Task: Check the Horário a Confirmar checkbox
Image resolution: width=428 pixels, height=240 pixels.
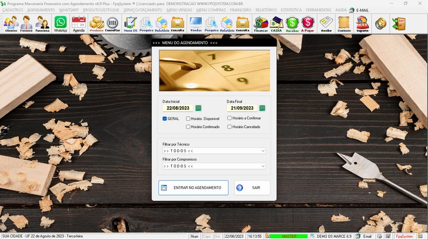Action: pos(230,118)
